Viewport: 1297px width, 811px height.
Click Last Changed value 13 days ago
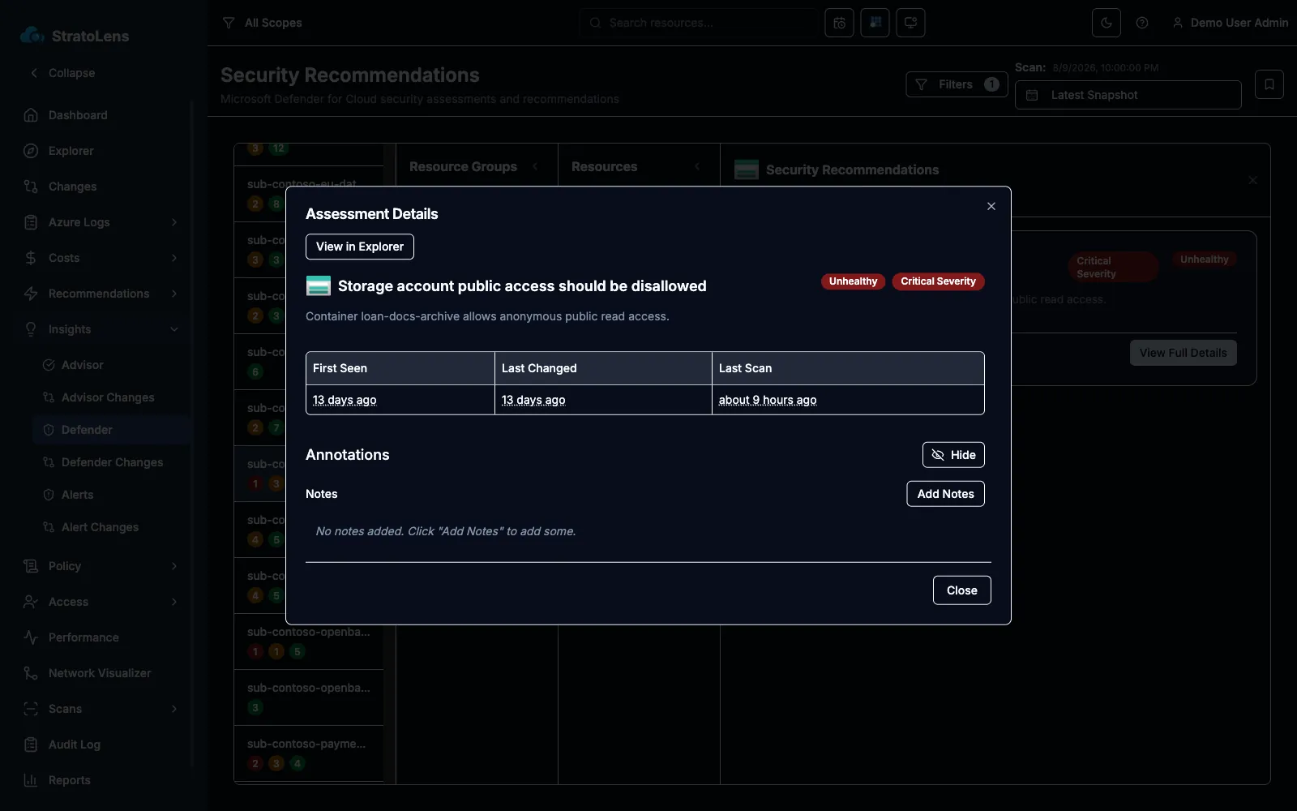point(533,400)
